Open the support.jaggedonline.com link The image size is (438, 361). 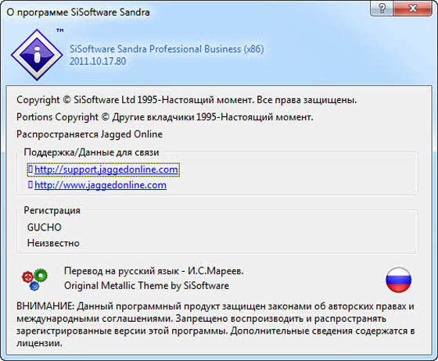pos(106,170)
